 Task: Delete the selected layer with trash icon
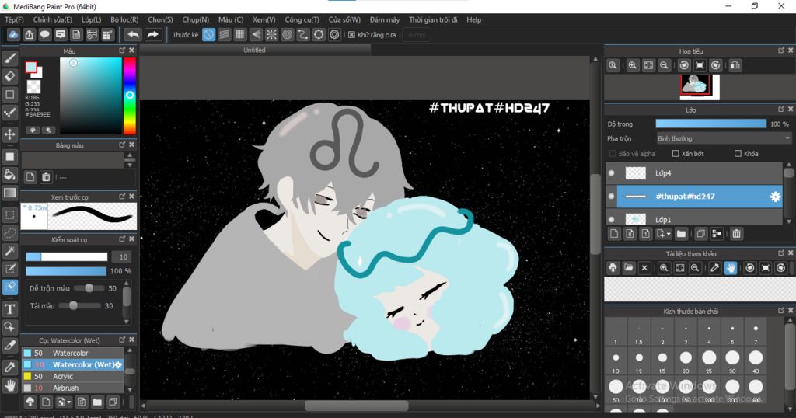click(x=737, y=234)
